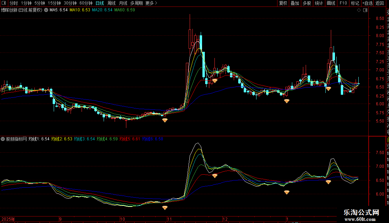Click the 2025年 label on the date axis
The image size is (389, 223).
(8, 219)
